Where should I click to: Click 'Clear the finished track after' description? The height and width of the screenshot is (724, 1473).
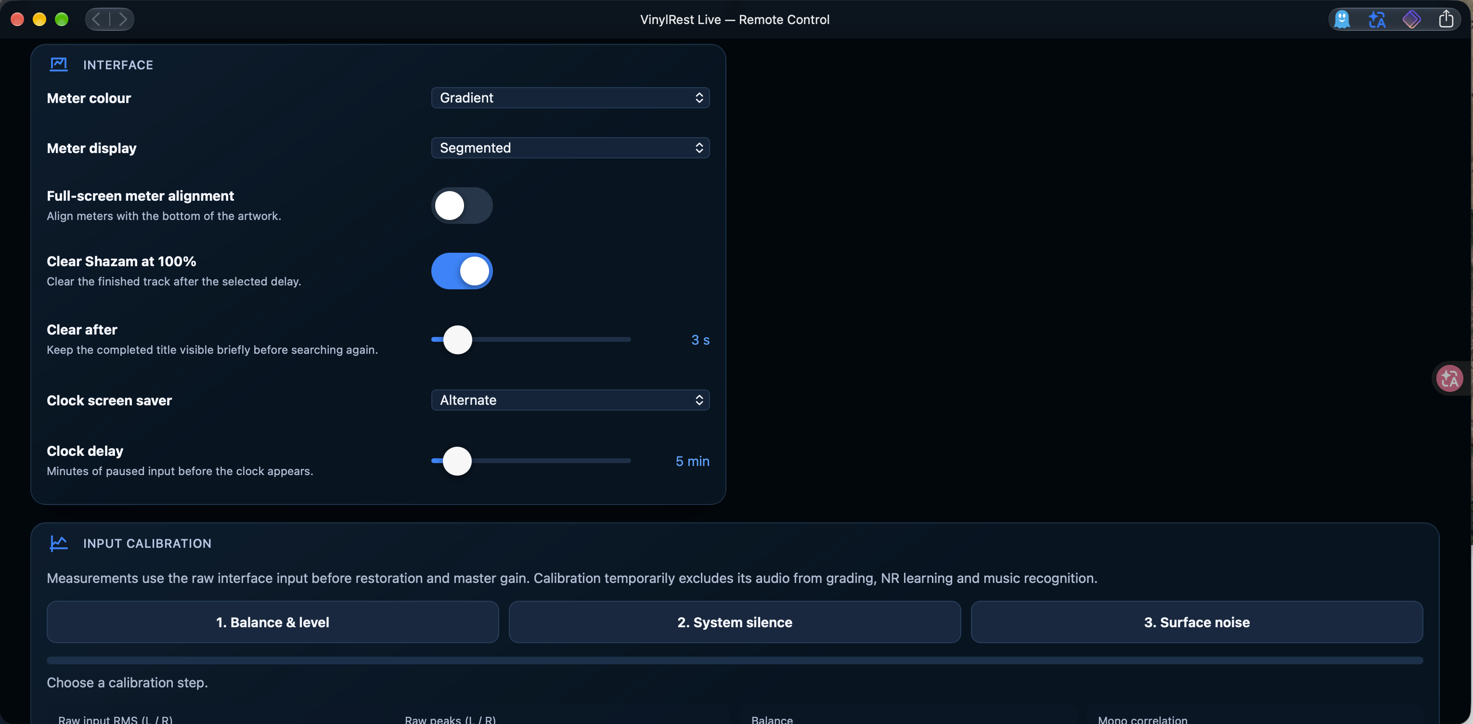coord(174,281)
